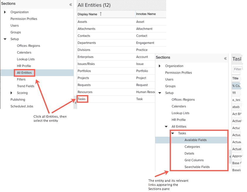Click the Filter input field
Viewport: 247px width, 192px height.
pos(237,69)
